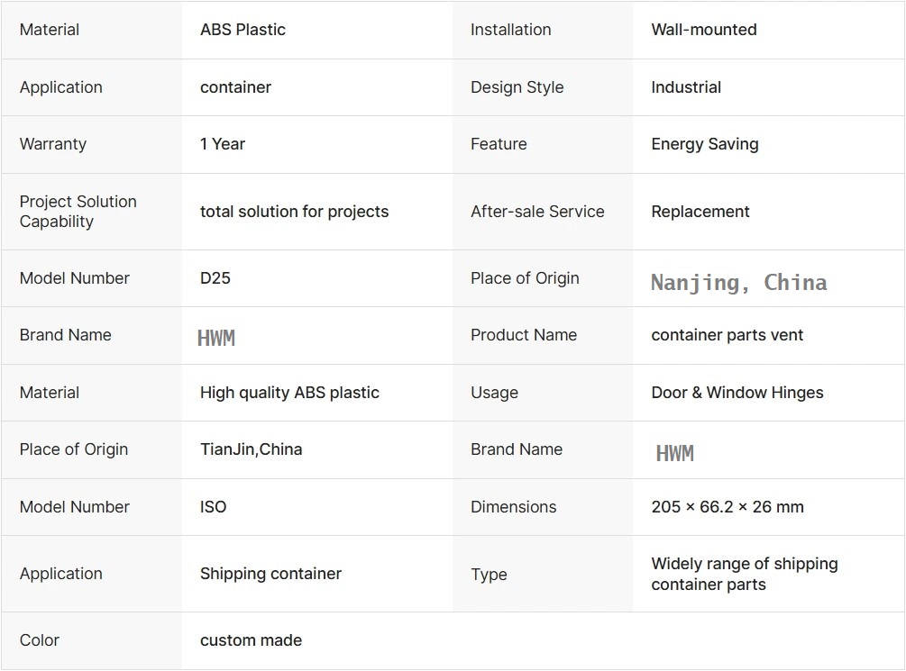Screen dimensions: 906x671
Task: Select the "Energy Saving" feature value
Action: (x=704, y=144)
